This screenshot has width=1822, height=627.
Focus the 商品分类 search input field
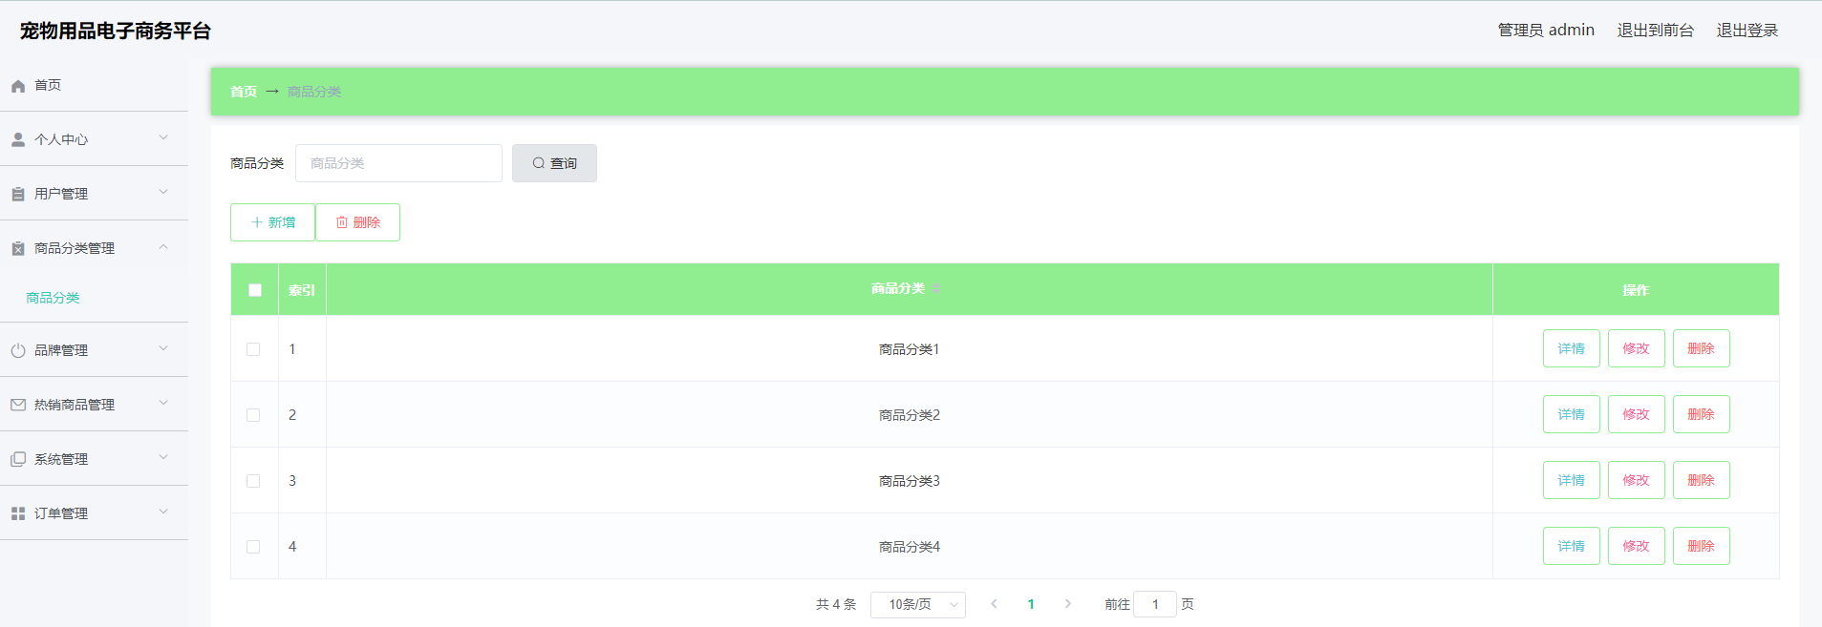pos(398,163)
